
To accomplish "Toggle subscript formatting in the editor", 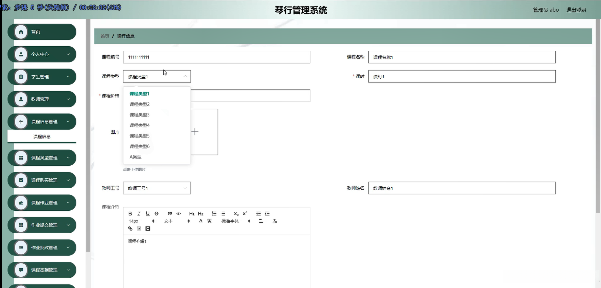I will (x=236, y=214).
